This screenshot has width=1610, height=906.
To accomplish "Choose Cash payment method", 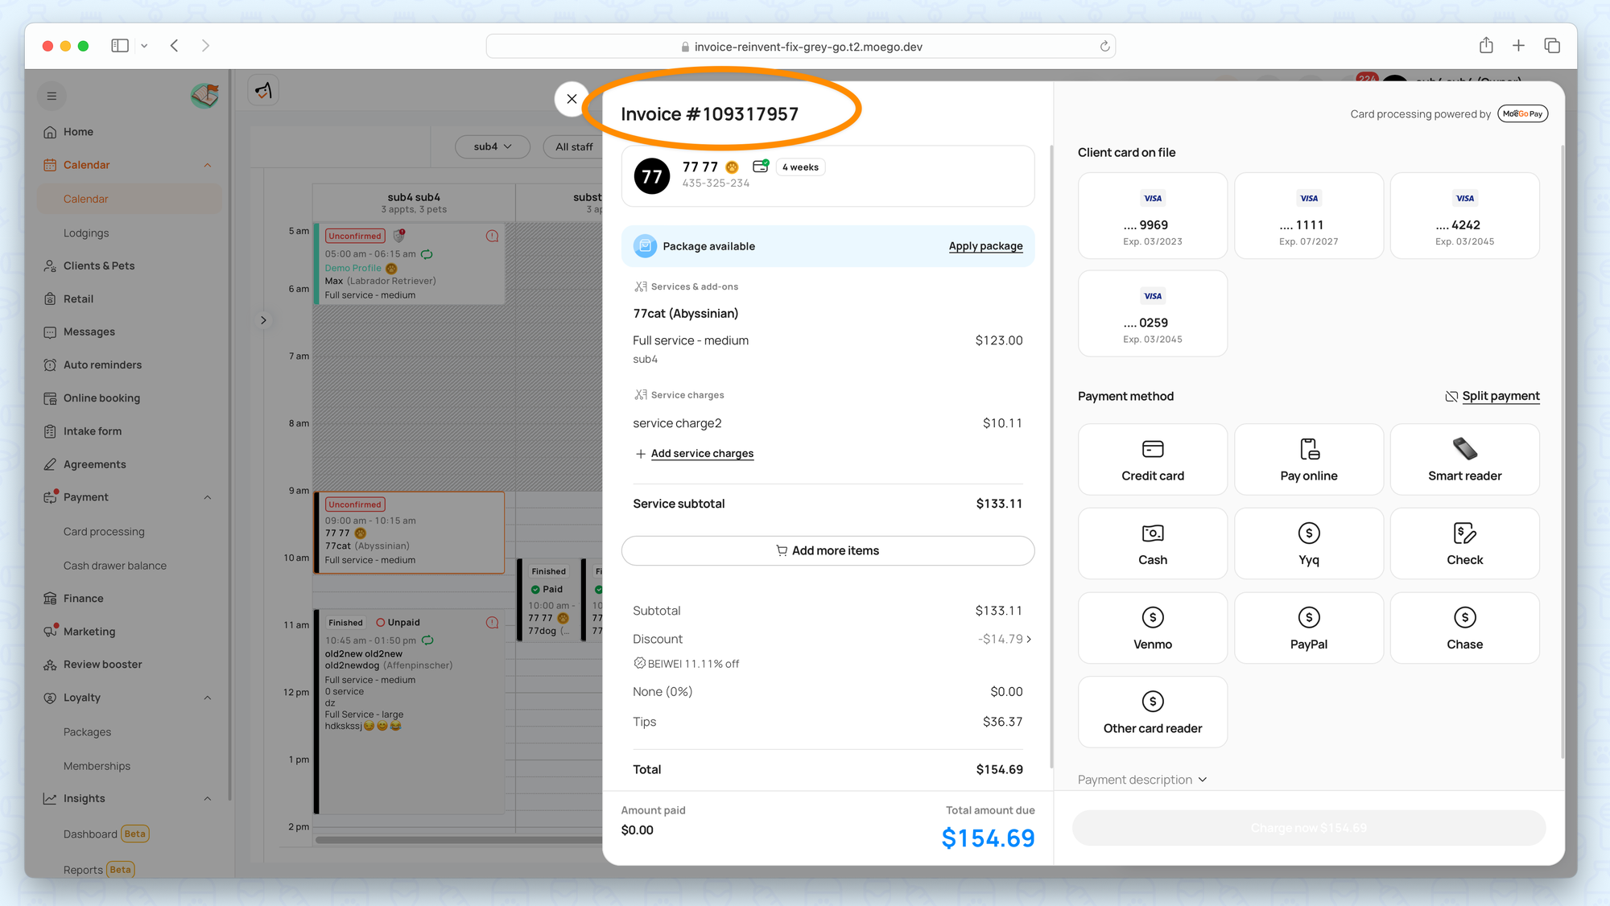I will coord(1152,543).
